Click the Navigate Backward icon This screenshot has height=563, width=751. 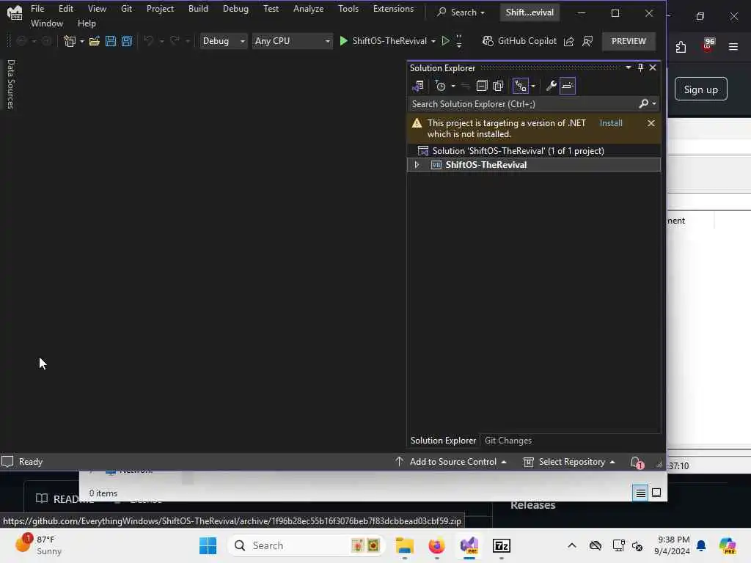pos(21,41)
